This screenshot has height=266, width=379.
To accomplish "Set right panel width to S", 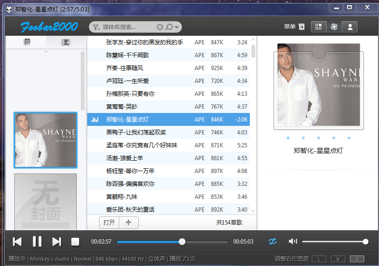I will [357, 259].
